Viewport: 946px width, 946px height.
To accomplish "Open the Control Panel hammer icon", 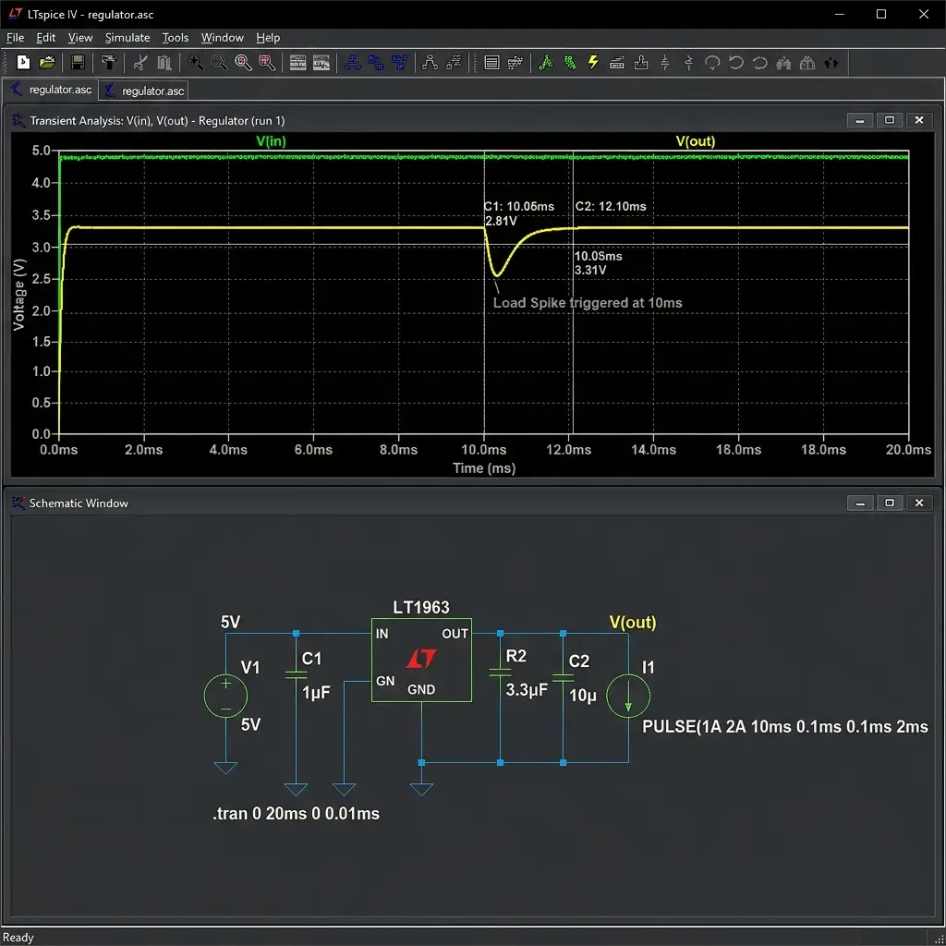I will coord(109,62).
